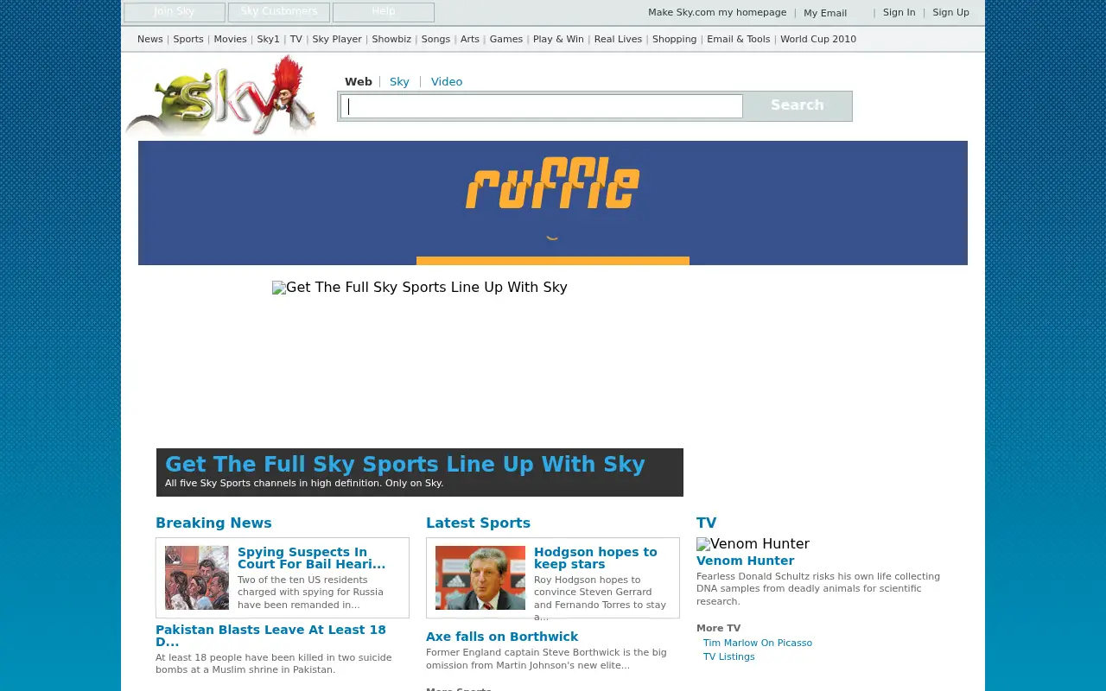This screenshot has width=1106, height=691.
Task: Go to Showbiz section
Action: (x=391, y=40)
